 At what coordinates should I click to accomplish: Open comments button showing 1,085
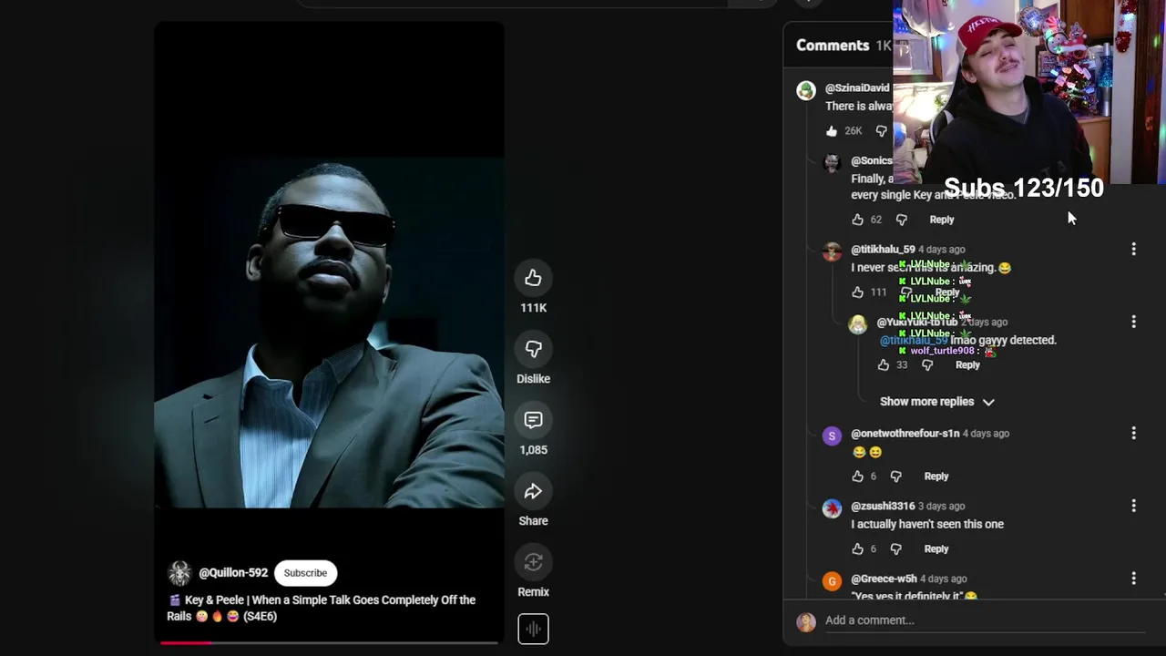(533, 420)
